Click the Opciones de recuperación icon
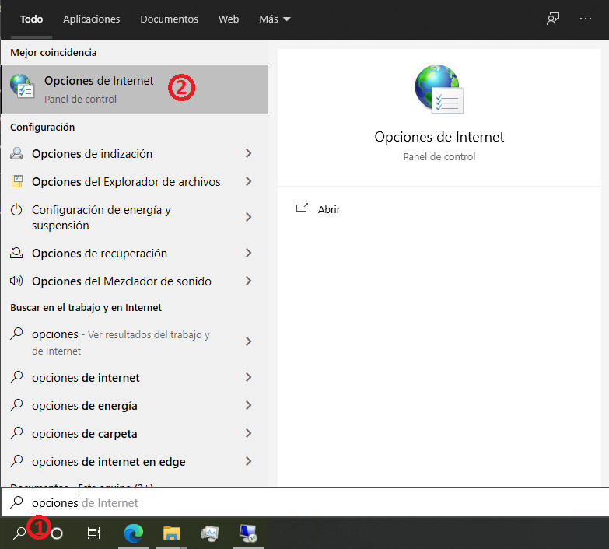609x549 pixels. 16,253
